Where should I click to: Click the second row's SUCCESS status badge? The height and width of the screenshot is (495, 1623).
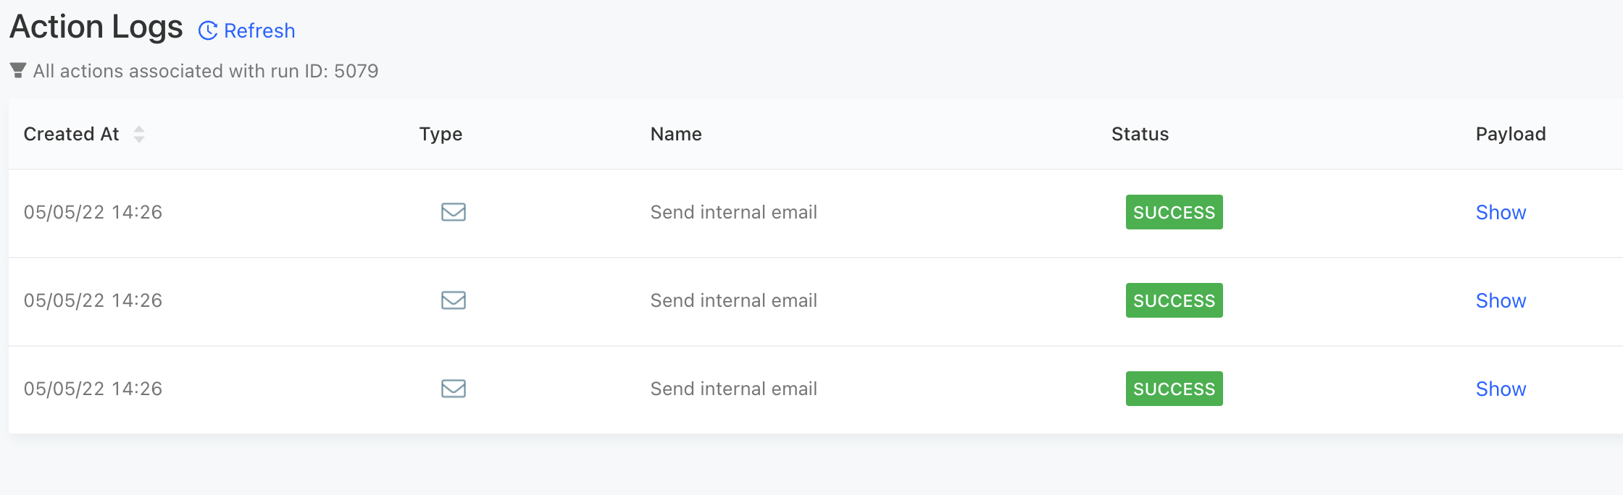[1174, 300]
